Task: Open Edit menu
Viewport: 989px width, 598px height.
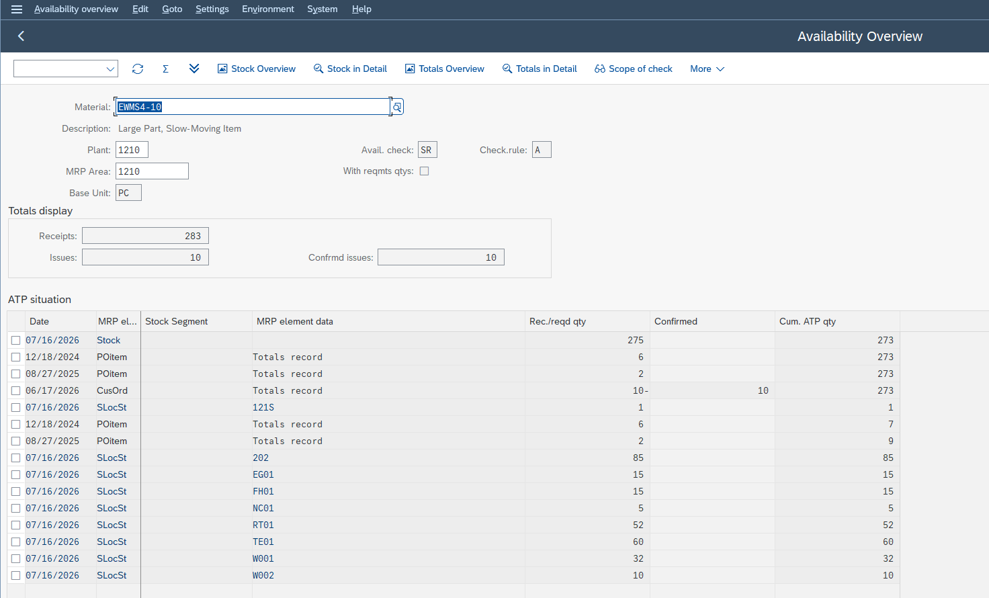Action: (140, 9)
